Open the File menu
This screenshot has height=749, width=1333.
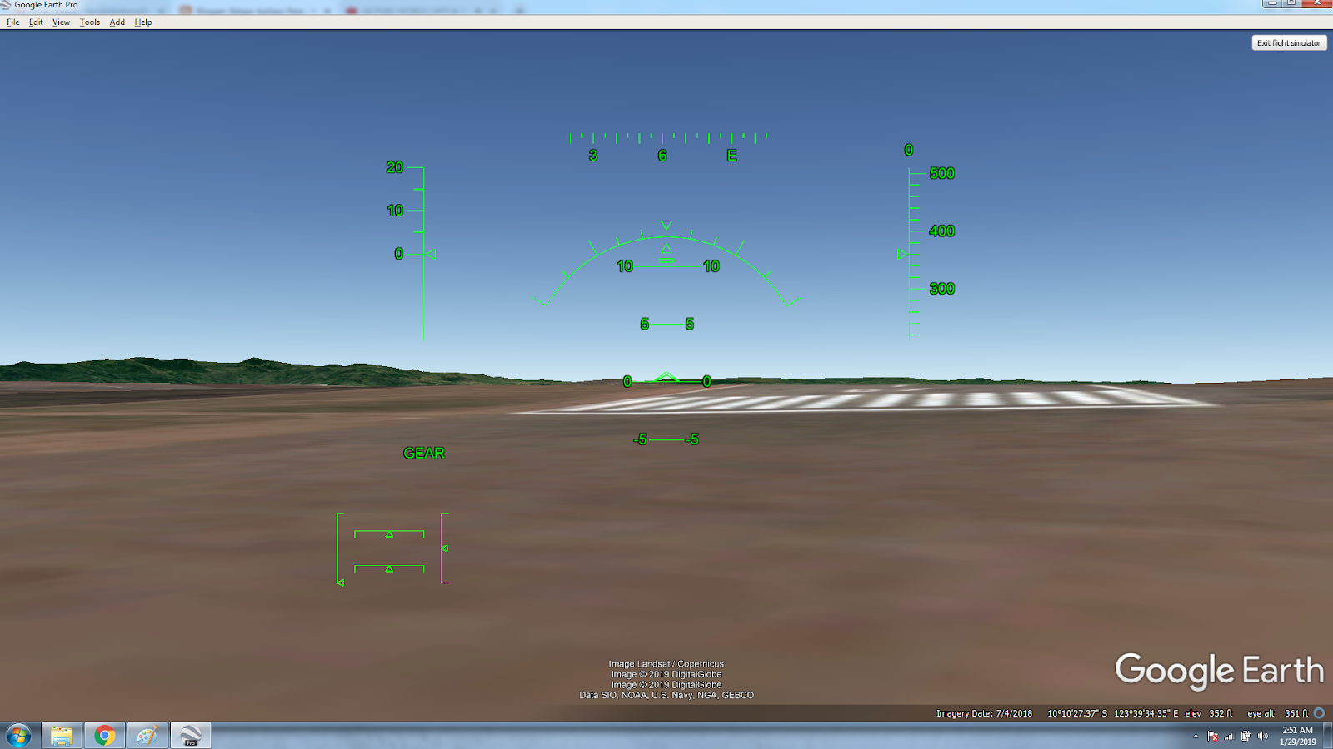point(12,22)
